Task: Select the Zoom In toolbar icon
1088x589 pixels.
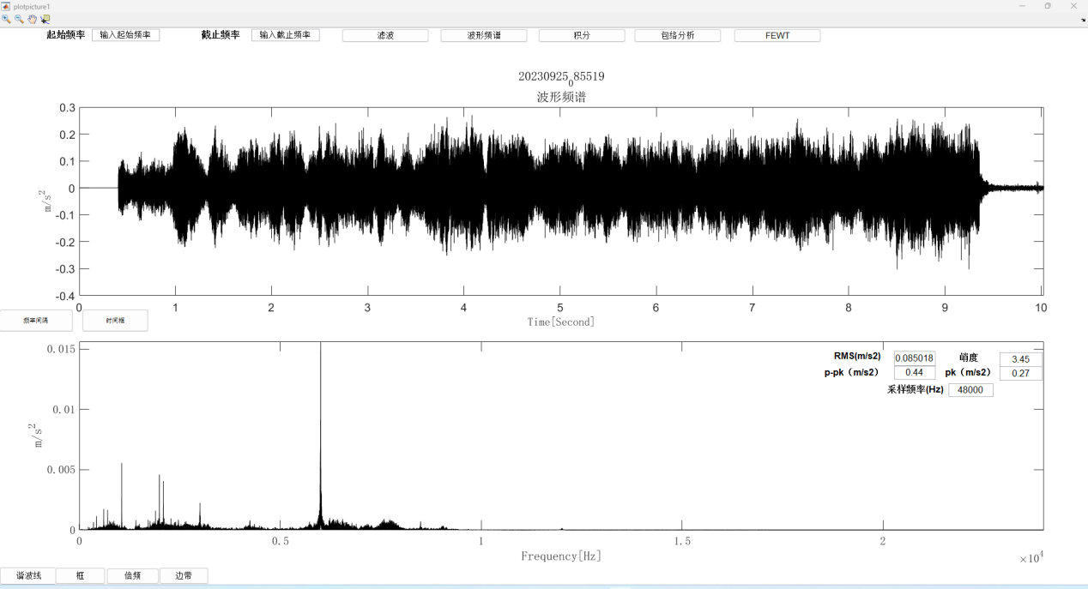Action: pyautogui.click(x=6, y=19)
